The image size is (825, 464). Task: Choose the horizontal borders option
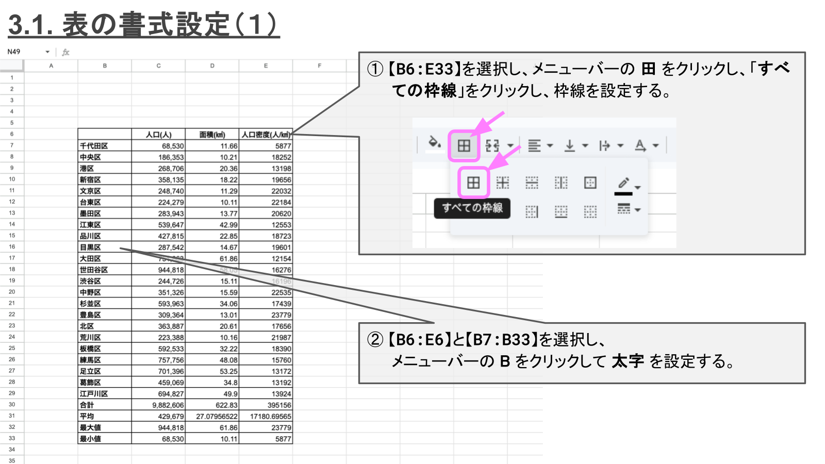[x=532, y=183]
